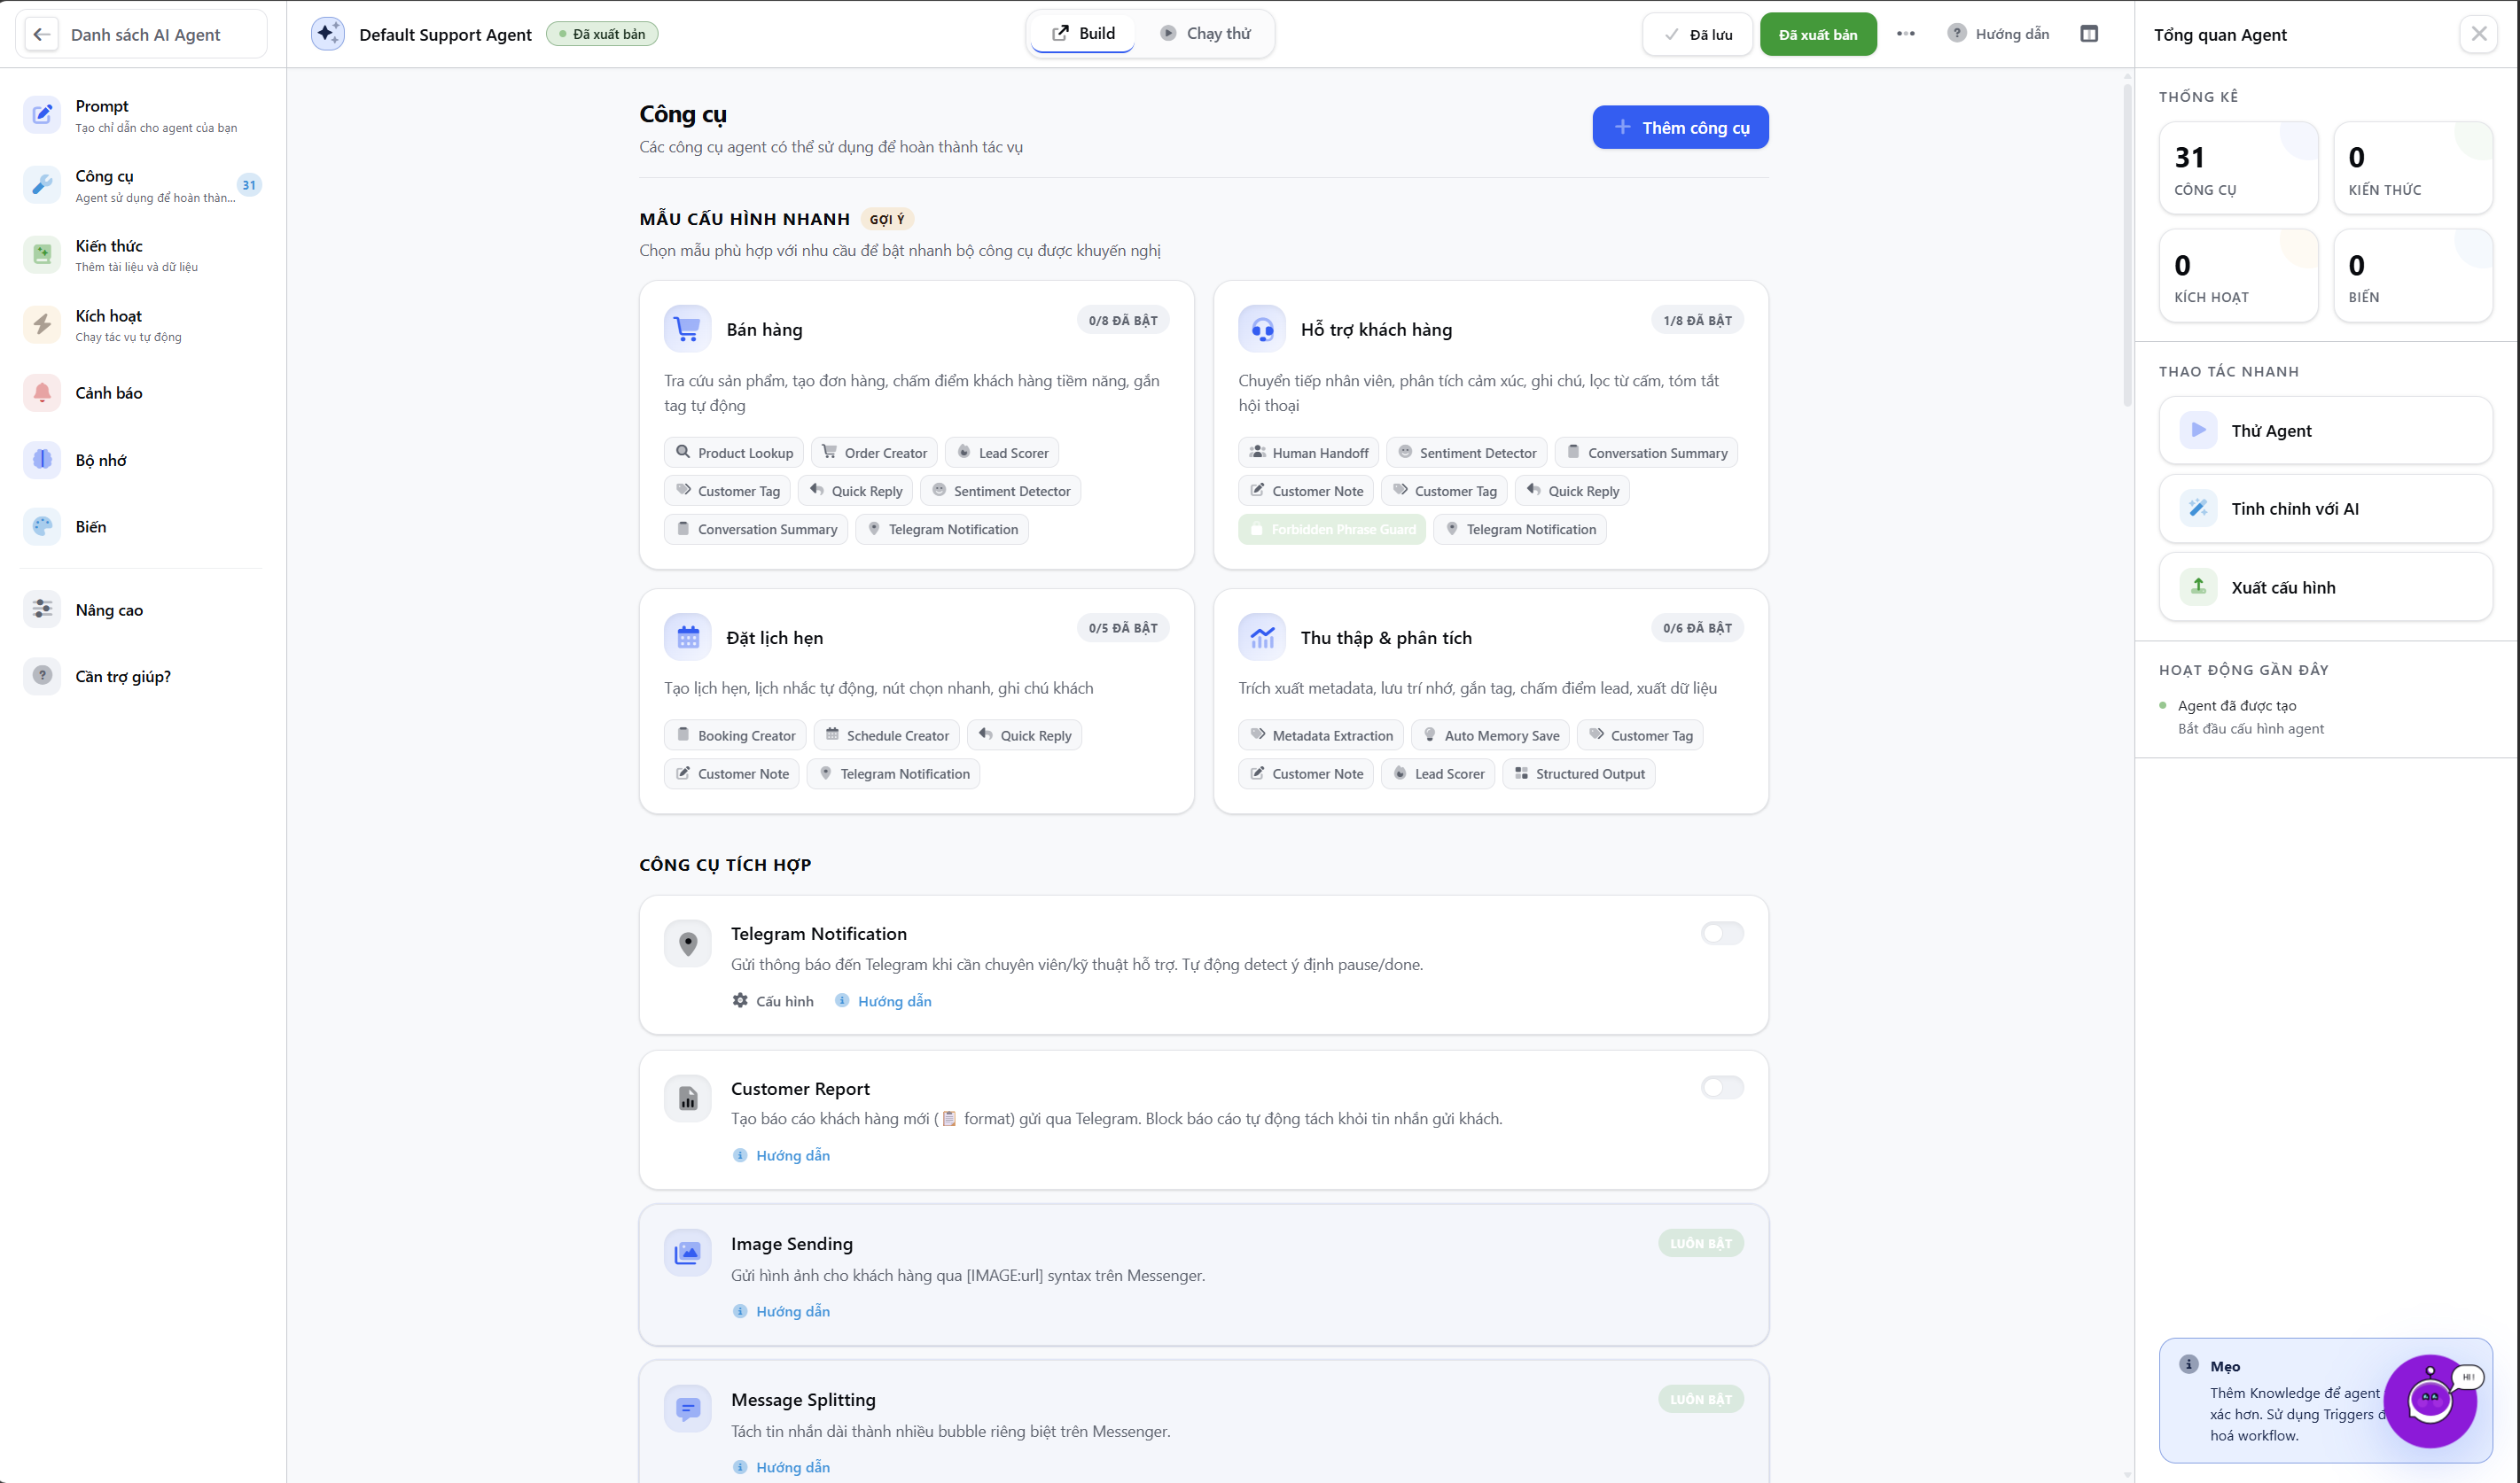Open the Biến palette icon
The height and width of the screenshot is (1483, 2520).
point(42,526)
